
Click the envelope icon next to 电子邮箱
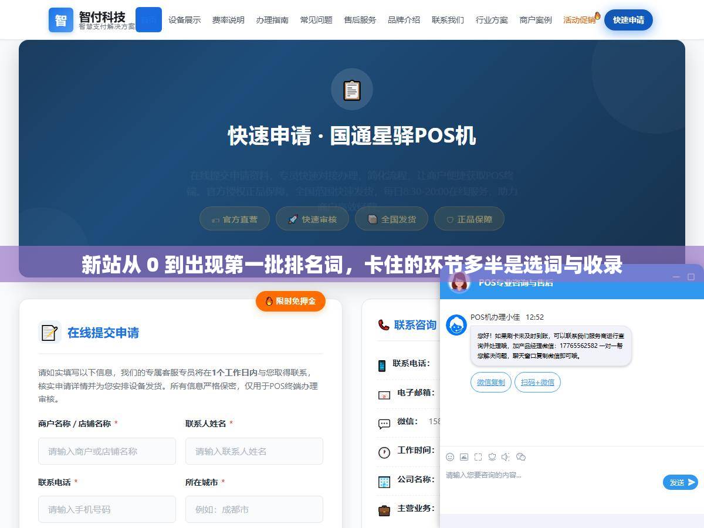384,395
